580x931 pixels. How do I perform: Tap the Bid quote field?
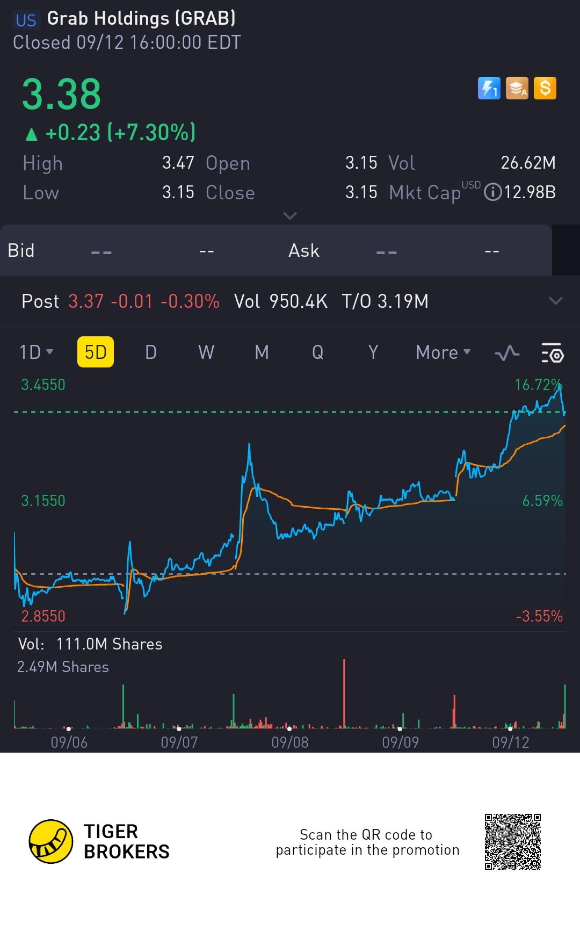pyautogui.click(x=21, y=250)
